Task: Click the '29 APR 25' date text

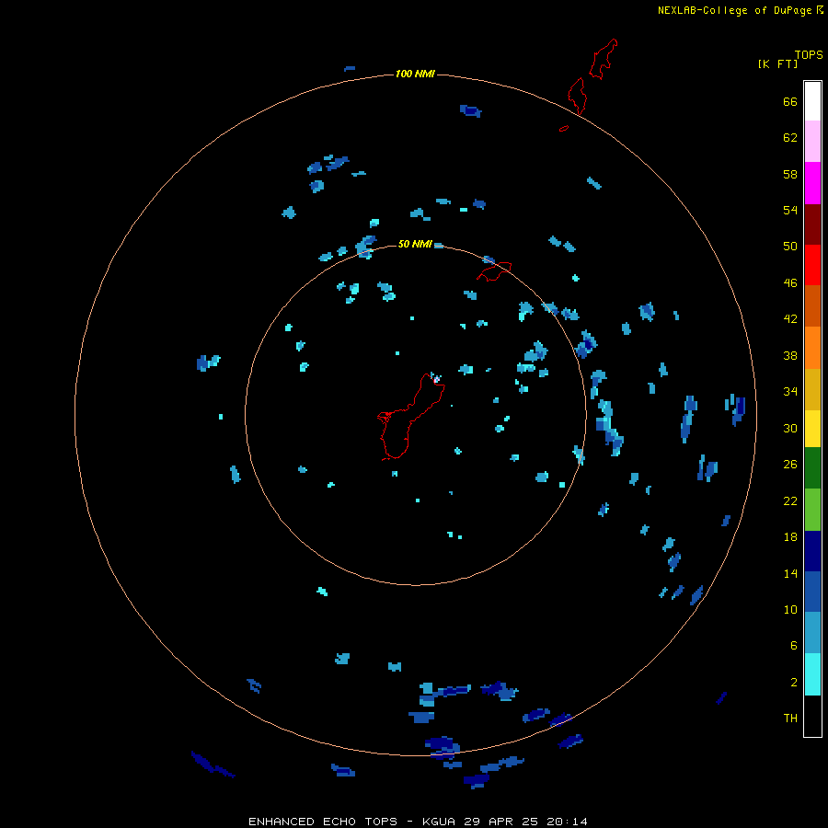Action: [x=501, y=822]
